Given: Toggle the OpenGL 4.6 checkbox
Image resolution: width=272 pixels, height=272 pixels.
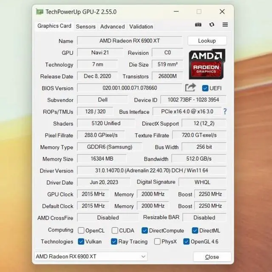Looking at the screenshot, I should [x=186, y=241].
